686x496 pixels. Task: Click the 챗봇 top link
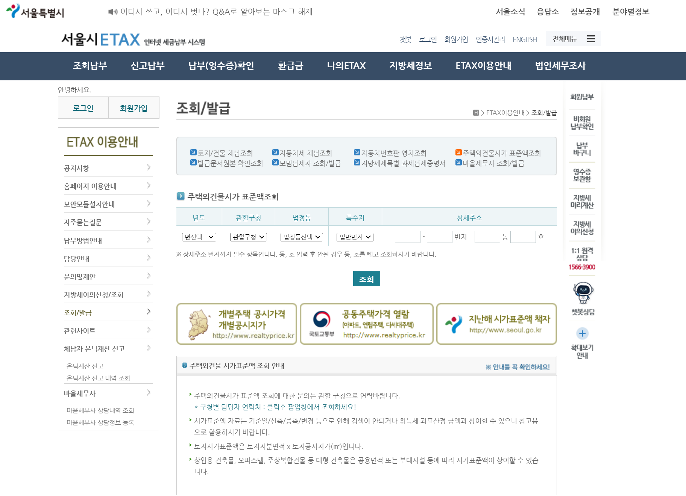pos(405,39)
